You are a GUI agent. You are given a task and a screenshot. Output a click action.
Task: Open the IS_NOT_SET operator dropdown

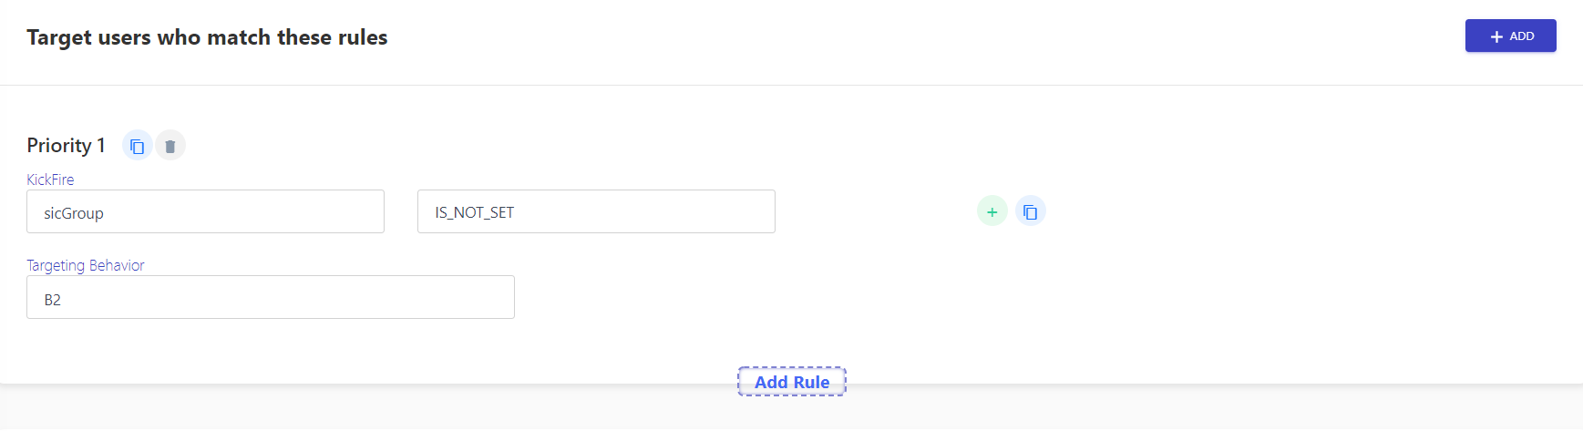(596, 211)
